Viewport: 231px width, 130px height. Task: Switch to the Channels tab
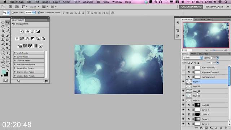204,54
